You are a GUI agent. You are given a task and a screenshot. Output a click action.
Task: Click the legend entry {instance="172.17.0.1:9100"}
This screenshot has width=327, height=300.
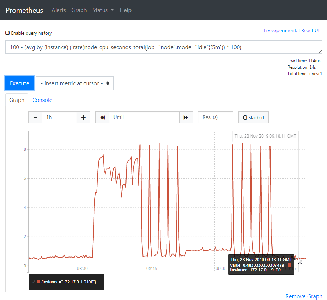pyautogui.click(x=69, y=282)
